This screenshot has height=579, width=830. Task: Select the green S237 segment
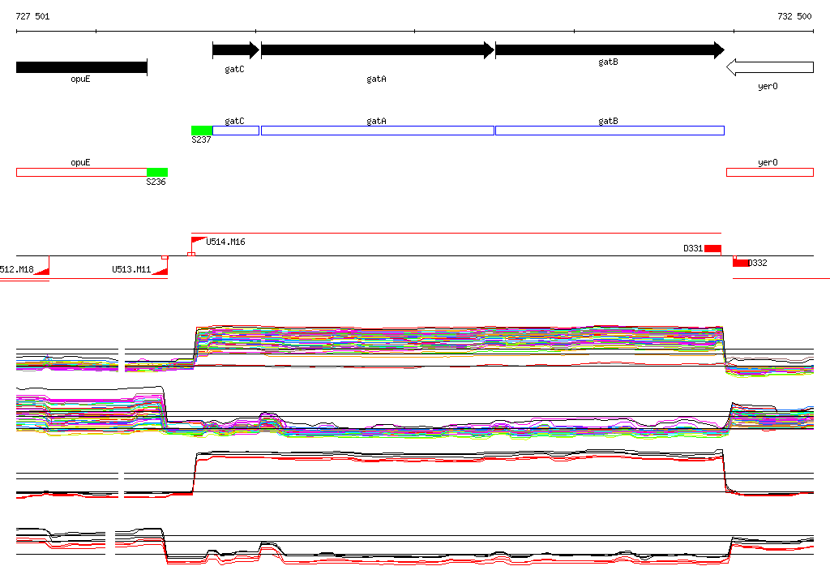202,131
